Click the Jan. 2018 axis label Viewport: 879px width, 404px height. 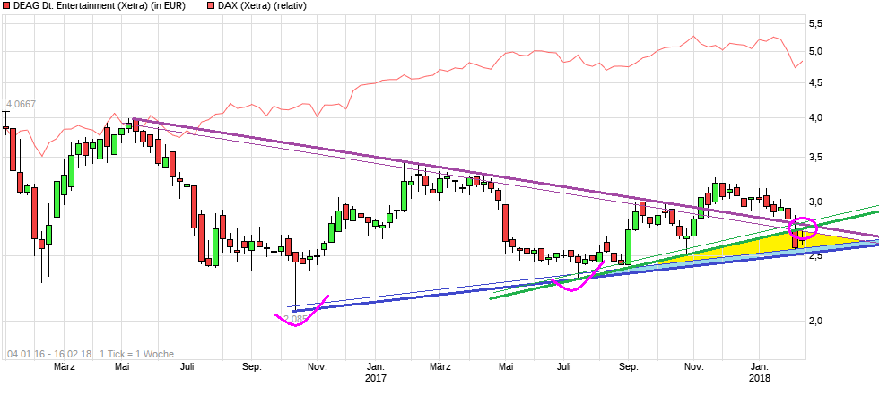pyautogui.click(x=760, y=372)
